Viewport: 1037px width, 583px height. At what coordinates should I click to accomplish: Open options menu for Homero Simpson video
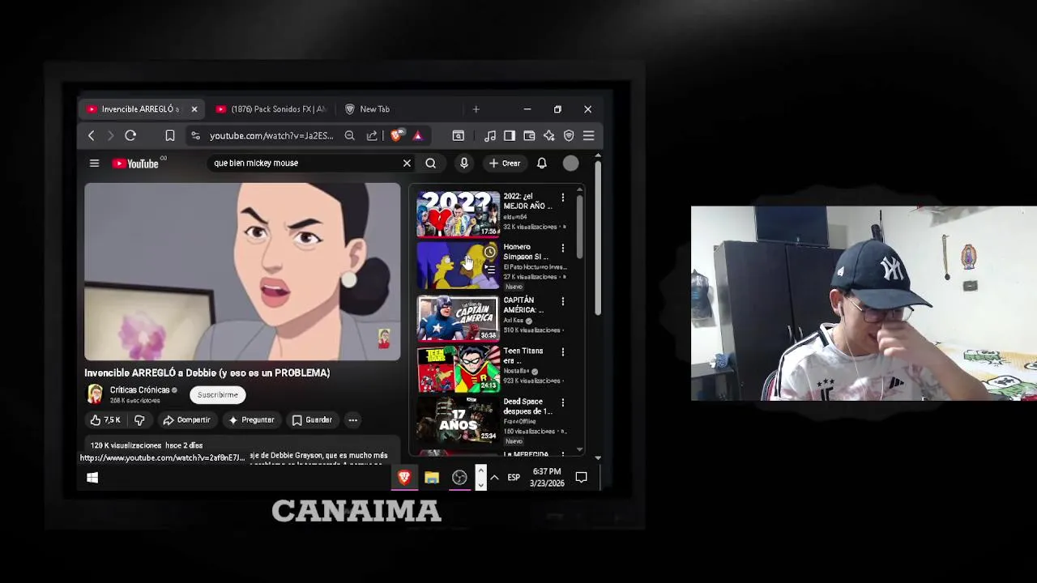563,249
